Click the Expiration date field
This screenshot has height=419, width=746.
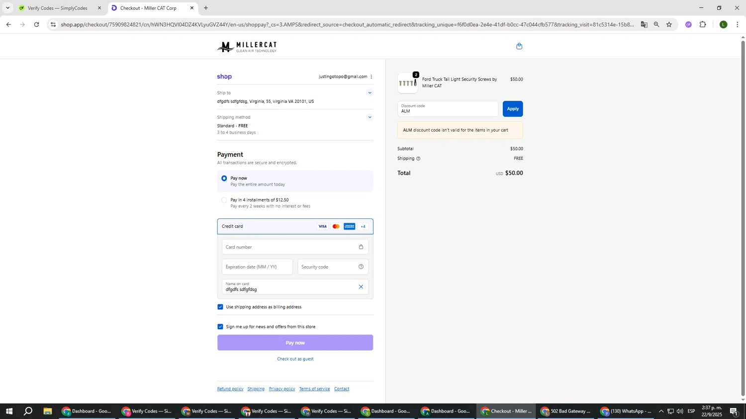tap(258, 267)
